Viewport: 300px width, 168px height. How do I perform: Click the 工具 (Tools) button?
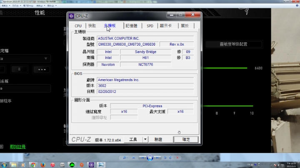click(x=133, y=140)
